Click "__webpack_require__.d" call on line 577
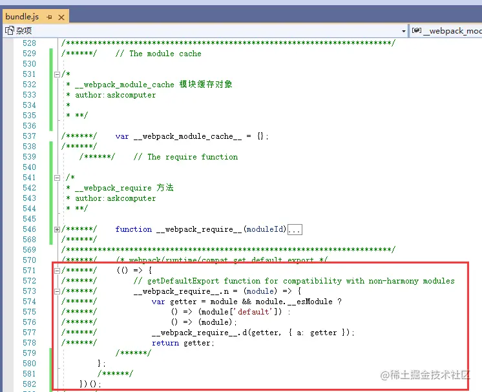 (200, 333)
